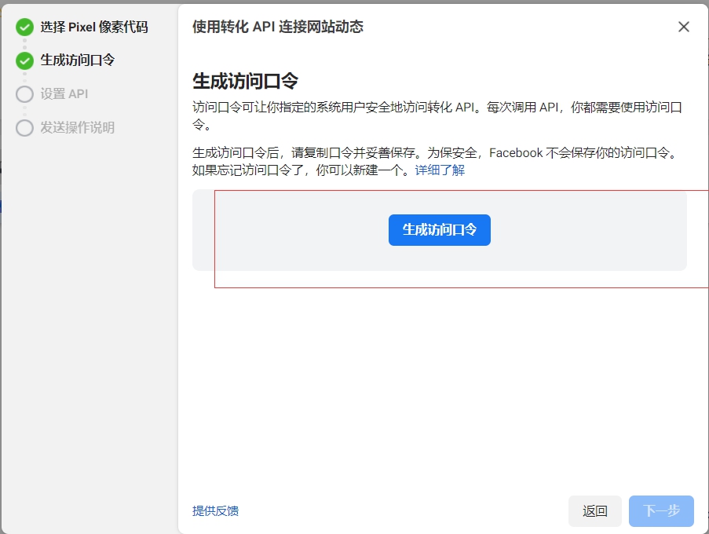Open the 提供反馈 link
The height and width of the screenshot is (534, 709).
point(215,511)
